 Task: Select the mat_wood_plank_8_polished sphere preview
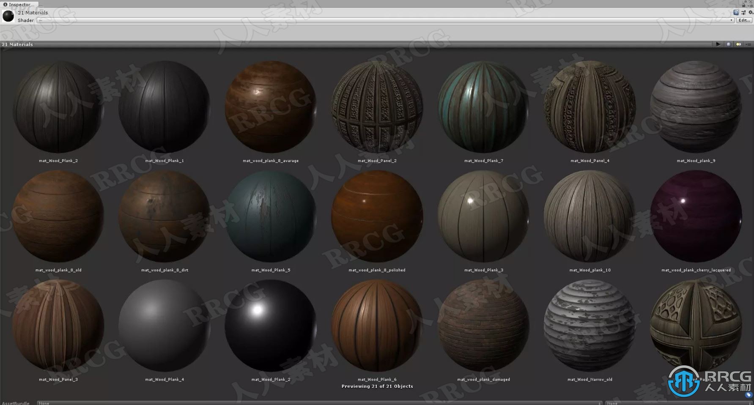pos(377,216)
